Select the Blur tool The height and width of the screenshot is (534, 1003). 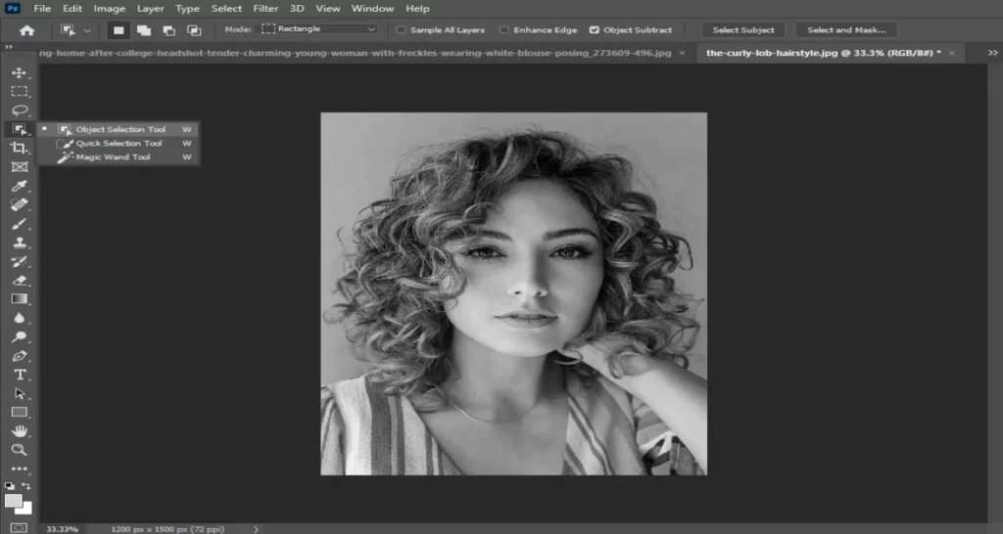pyautogui.click(x=20, y=318)
